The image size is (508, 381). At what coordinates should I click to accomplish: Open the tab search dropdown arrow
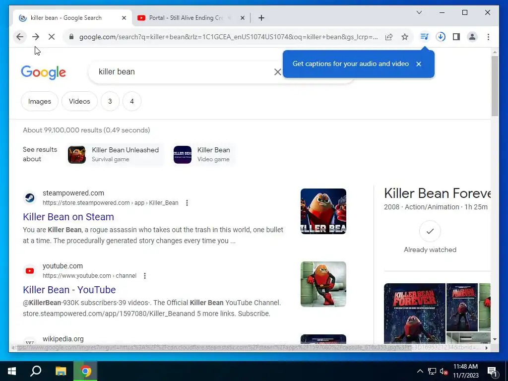(x=419, y=12)
